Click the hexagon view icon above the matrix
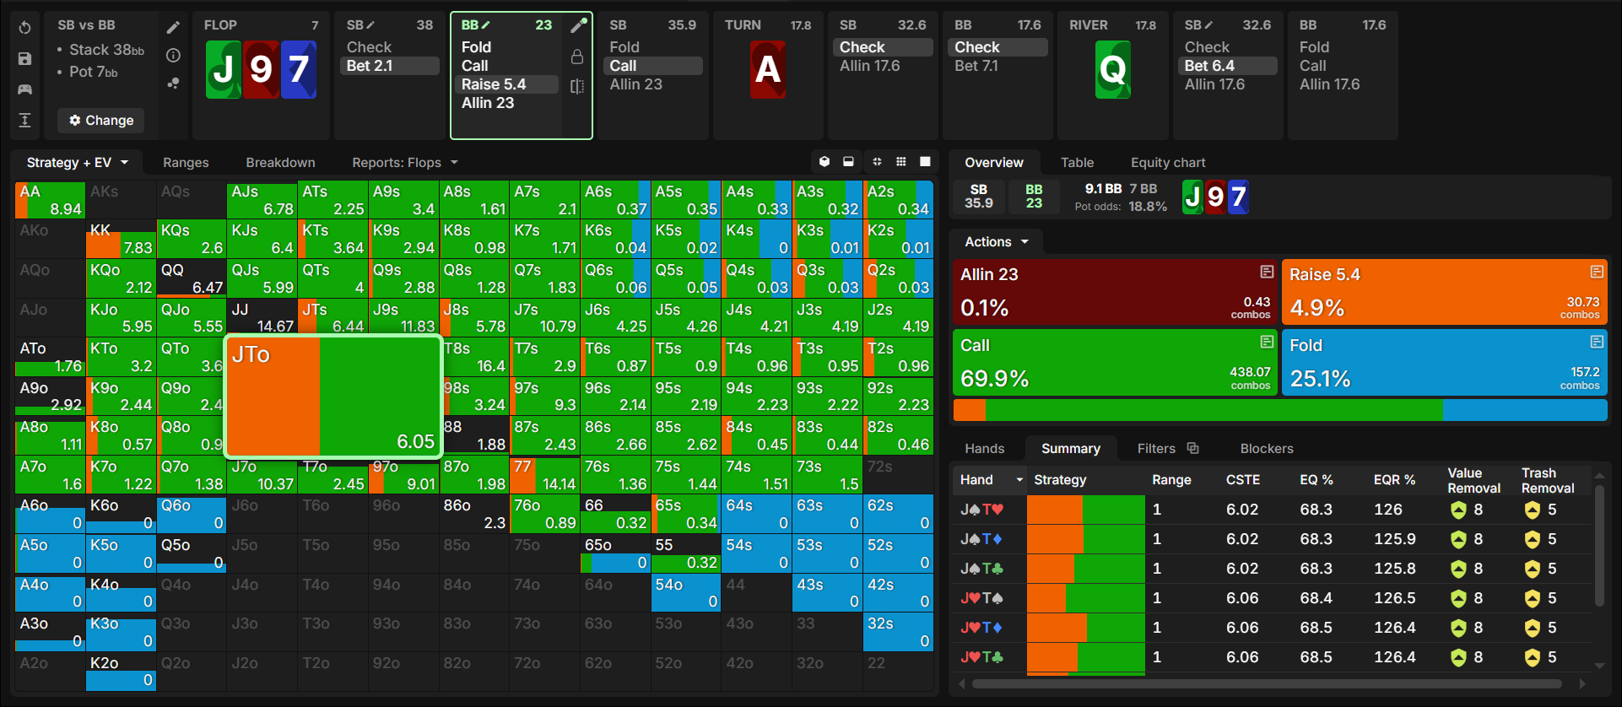Viewport: 1622px width, 707px height. pyautogui.click(x=825, y=162)
